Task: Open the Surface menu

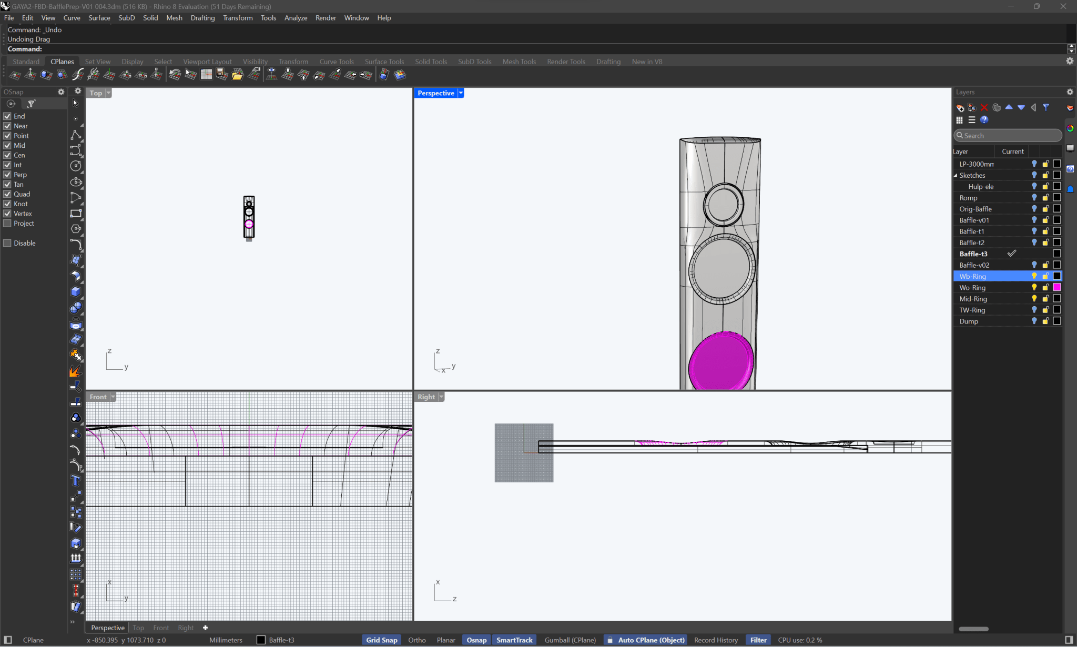Action: [99, 18]
